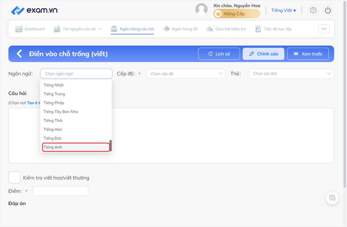Screen dimensions: 347x227
Task: Click the power logout icon
Action: coord(328,10)
